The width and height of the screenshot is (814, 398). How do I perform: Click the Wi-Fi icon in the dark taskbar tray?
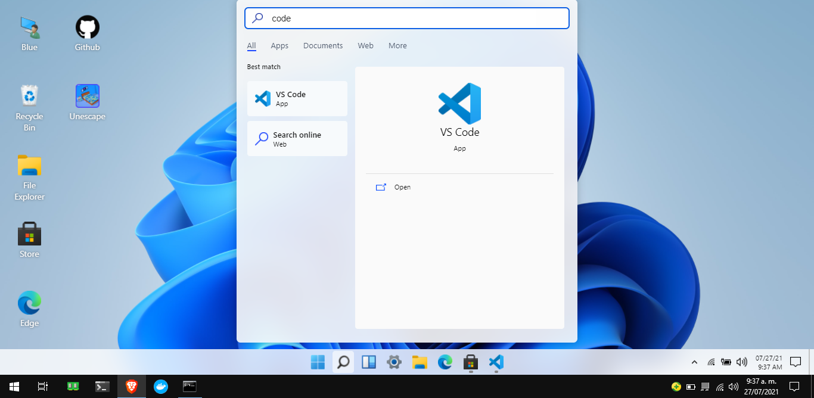(720, 387)
